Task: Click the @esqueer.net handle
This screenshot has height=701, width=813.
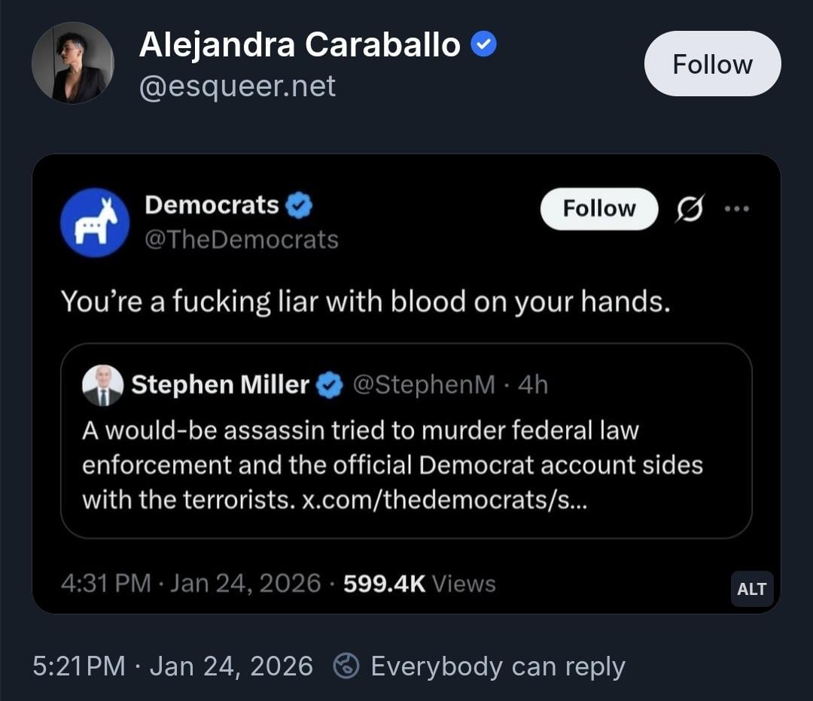Action: click(237, 86)
